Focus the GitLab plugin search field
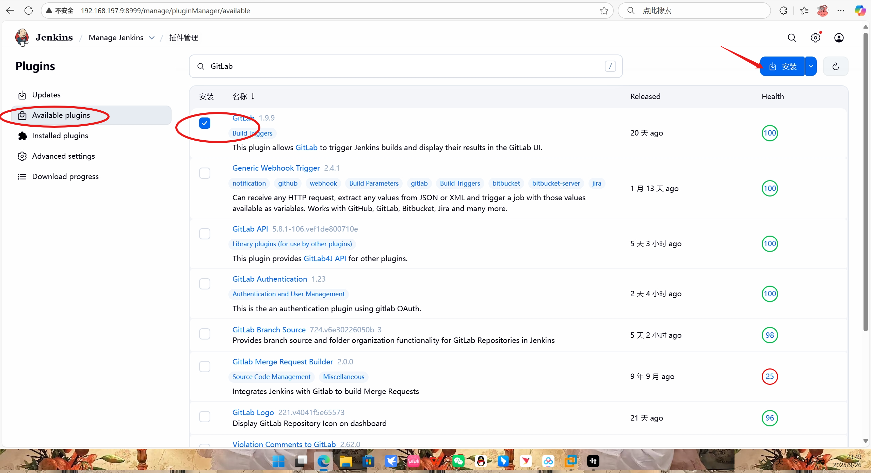Screen dimensions: 871x473 click(406, 66)
